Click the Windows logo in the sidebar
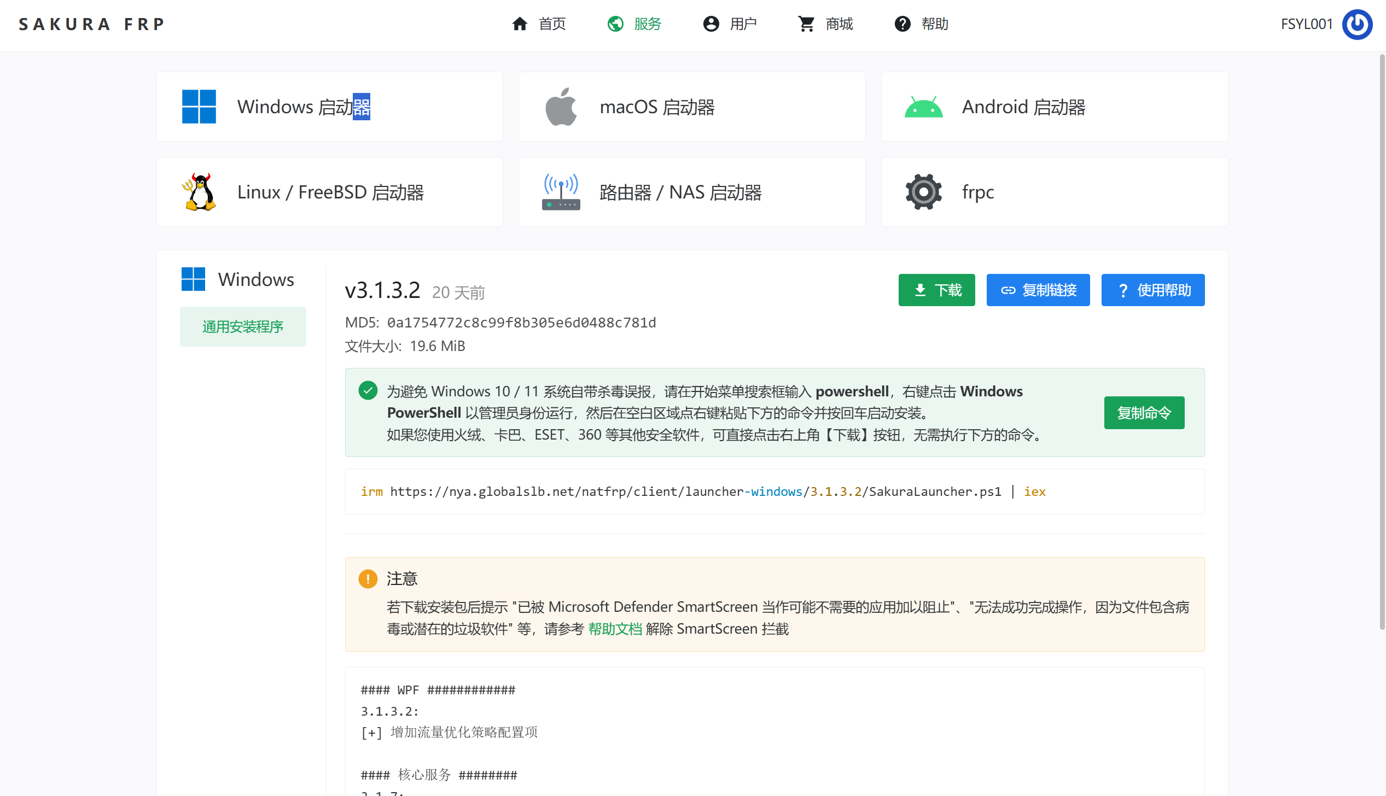This screenshot has width=1386, height=796. click(x=193, y=279)
